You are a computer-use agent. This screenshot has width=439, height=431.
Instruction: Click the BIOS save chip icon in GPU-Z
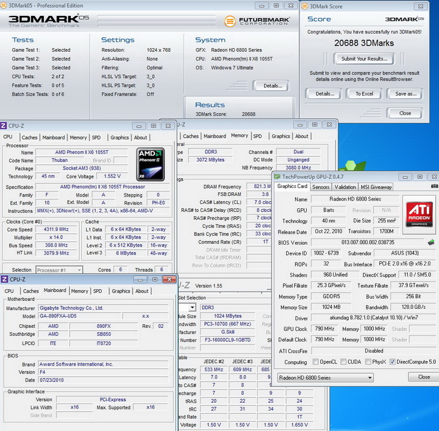click(431, 242)
